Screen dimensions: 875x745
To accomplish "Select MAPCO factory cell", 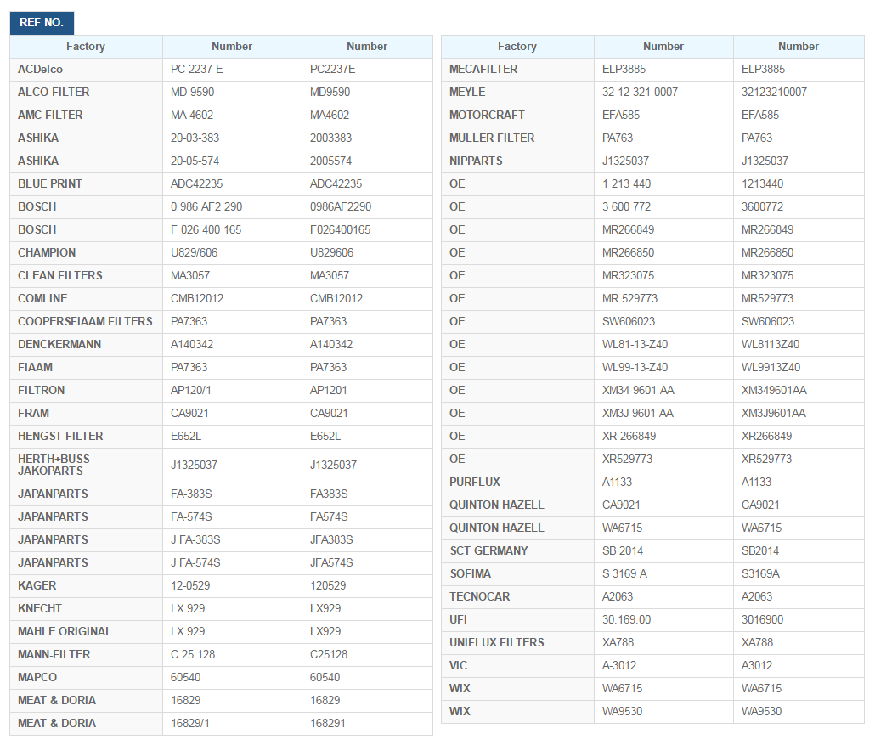I will point(87,678).
